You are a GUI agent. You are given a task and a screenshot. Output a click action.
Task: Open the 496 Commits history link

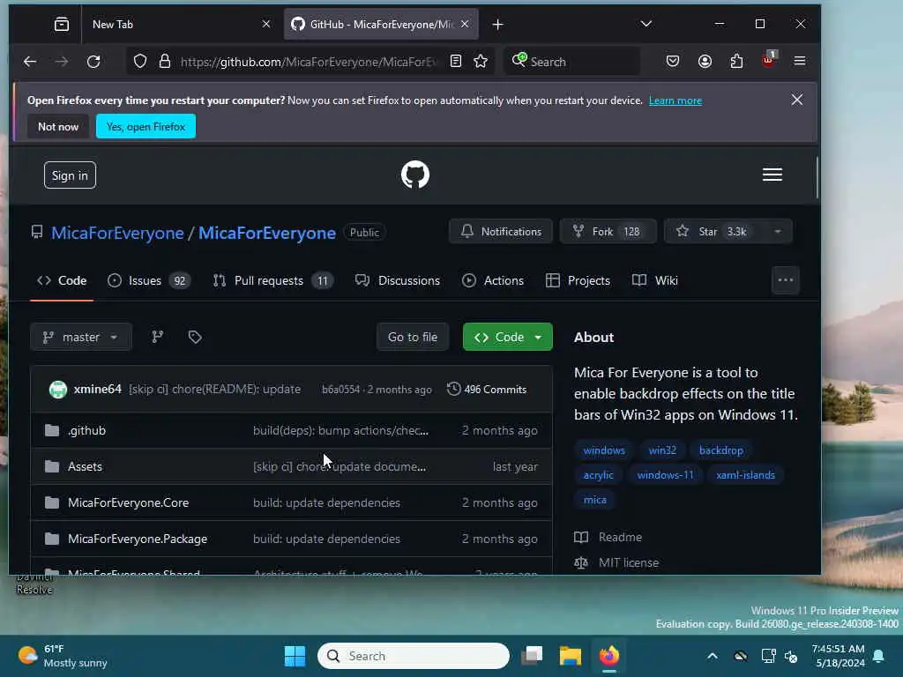(x=487, y=390)
